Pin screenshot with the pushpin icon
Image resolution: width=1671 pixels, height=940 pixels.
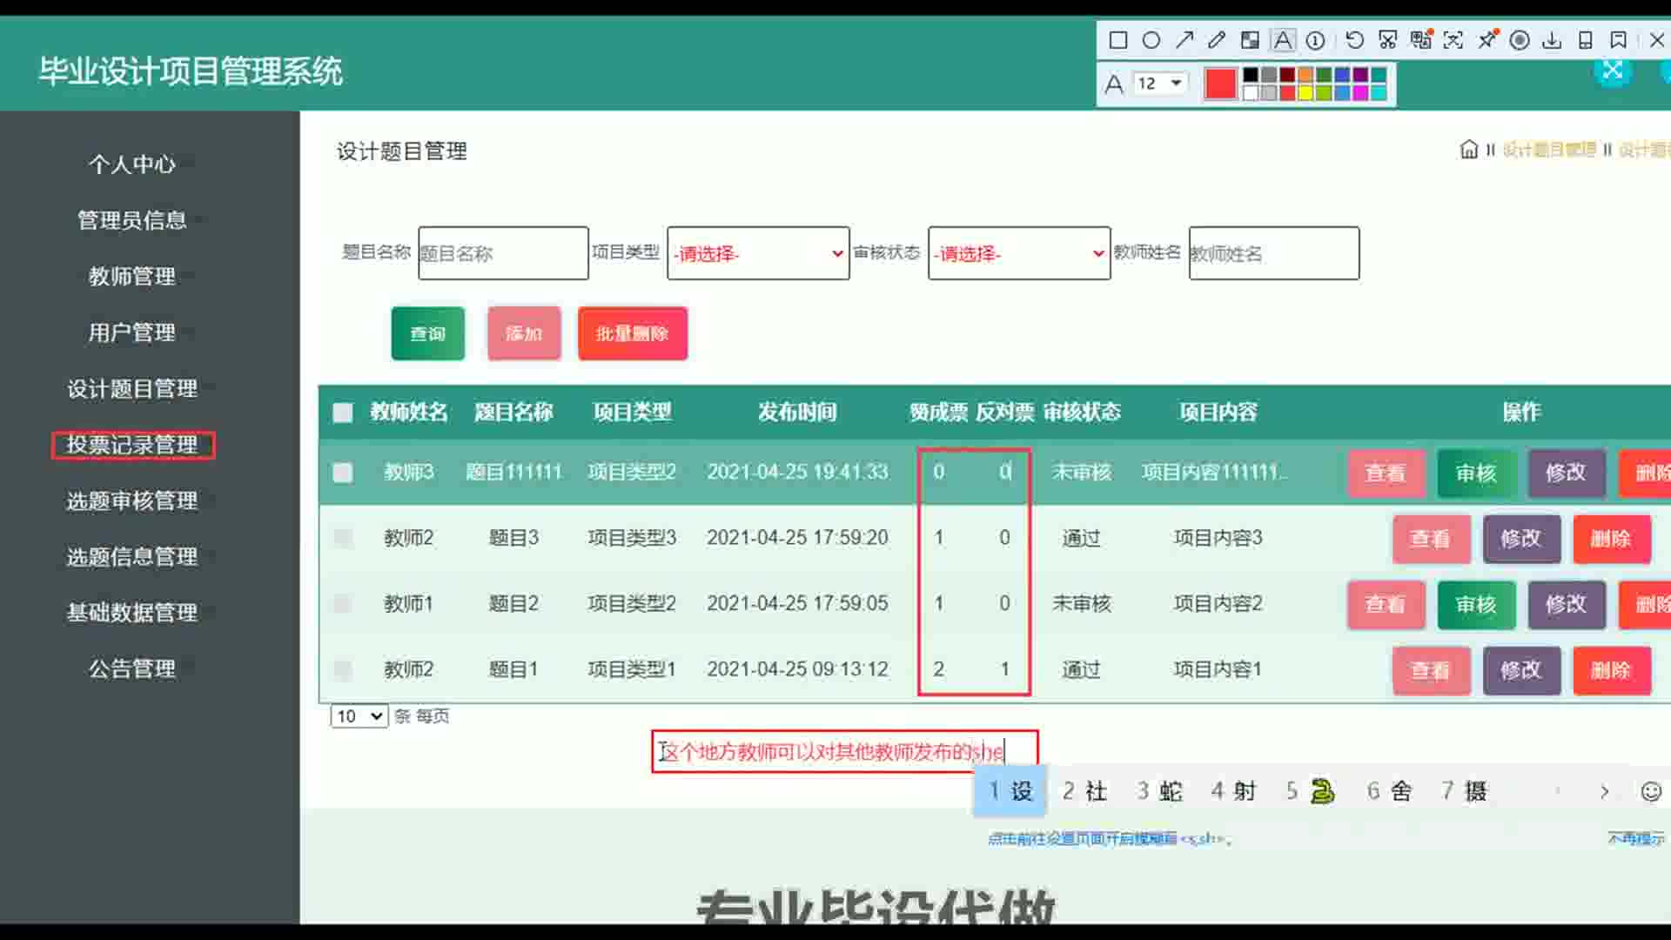[1487, 40]
